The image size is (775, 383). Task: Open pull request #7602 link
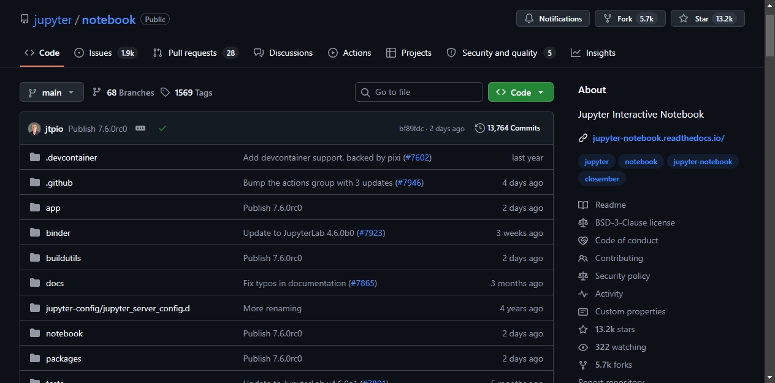tap(417, 157)
